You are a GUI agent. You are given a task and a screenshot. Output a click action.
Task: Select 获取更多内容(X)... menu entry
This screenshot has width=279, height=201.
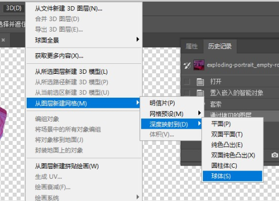coord(84,56)
